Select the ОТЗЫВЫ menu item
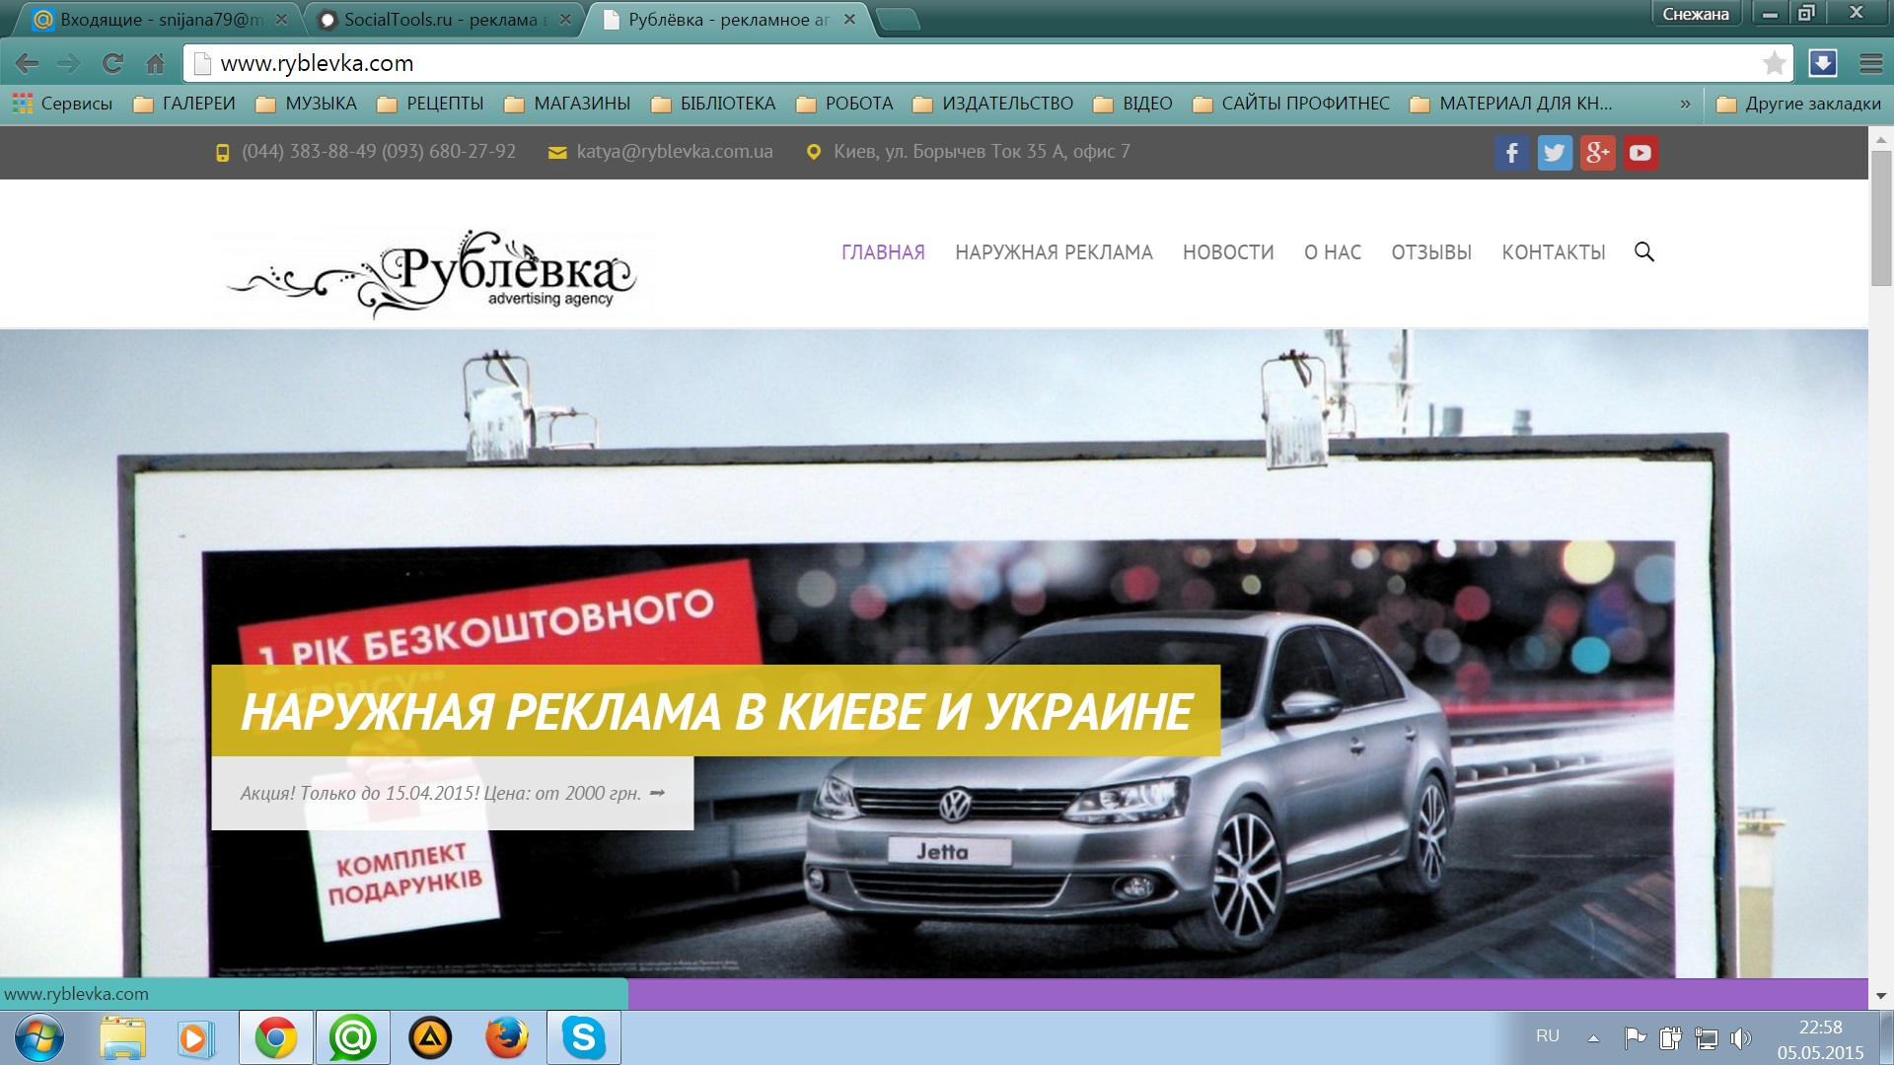 1431,252
